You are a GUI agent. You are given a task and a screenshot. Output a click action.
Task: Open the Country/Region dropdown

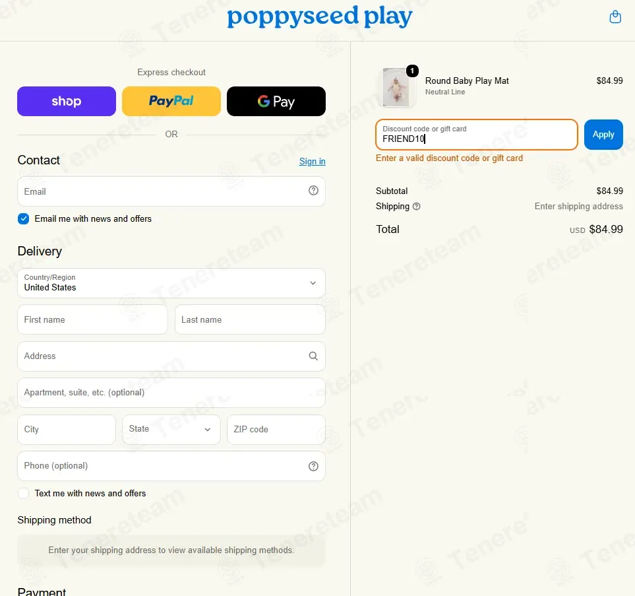pyautogui.click(x=171, y=283)
